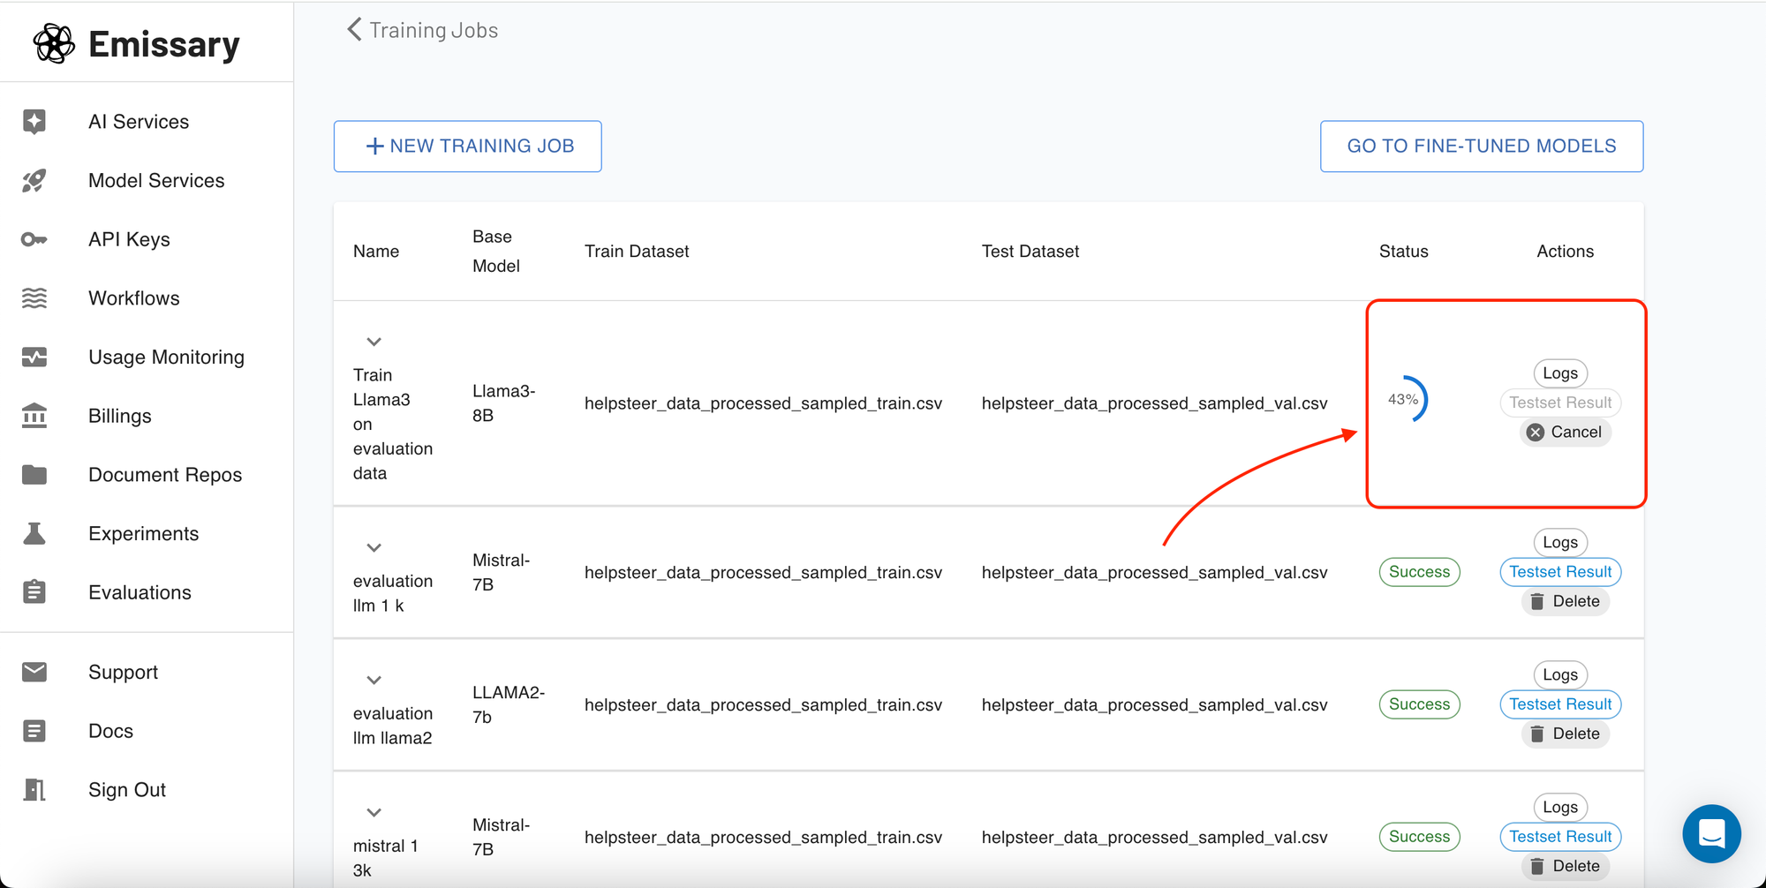
Task: Click the Experiments flask icon
Action: point(34,533)
